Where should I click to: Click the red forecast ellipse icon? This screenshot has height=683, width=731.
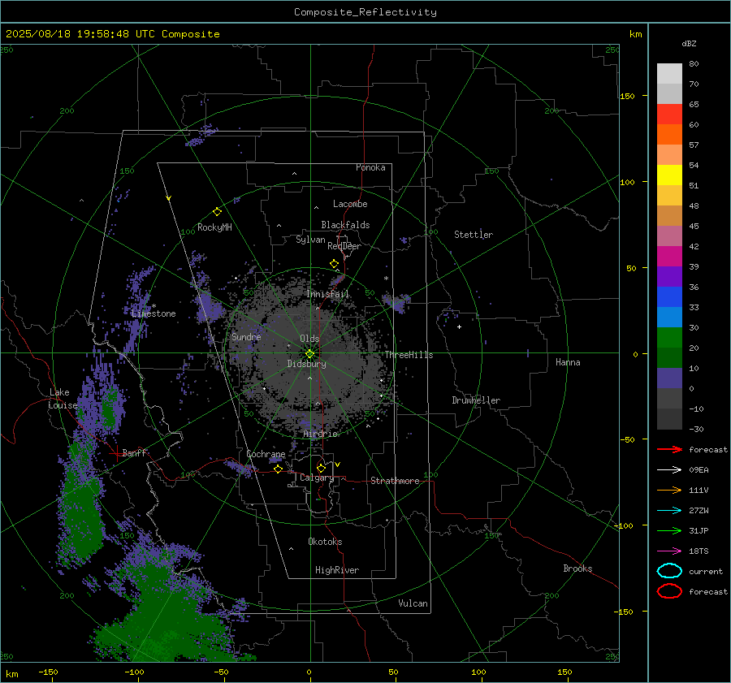click(669, 591)
